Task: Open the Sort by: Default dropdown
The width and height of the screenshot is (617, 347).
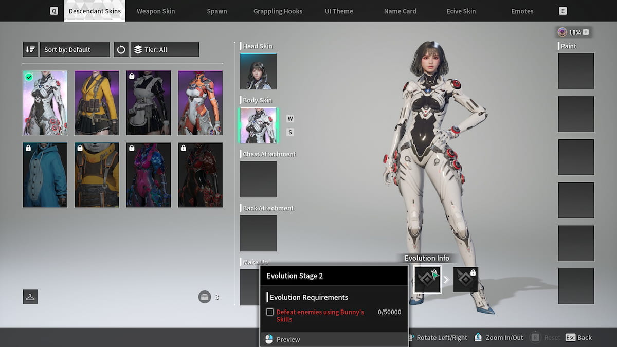Action: 75,49
